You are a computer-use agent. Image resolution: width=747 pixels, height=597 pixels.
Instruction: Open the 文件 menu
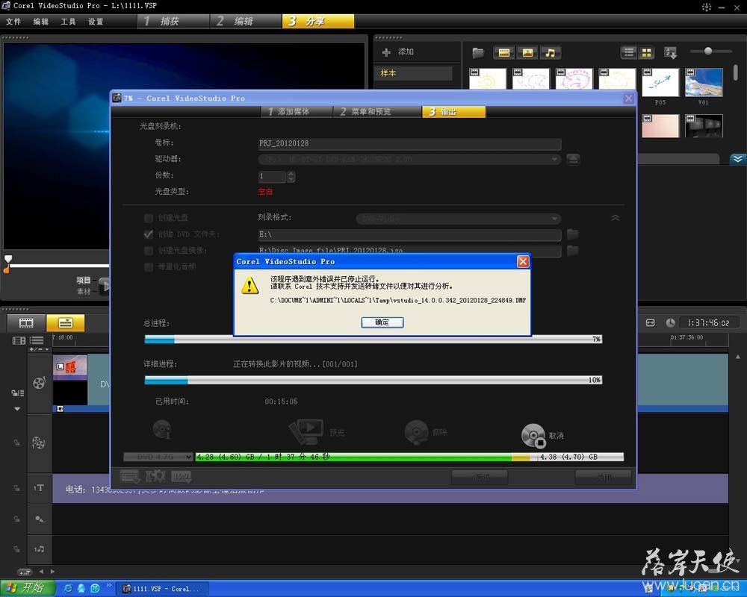point(13,22)
